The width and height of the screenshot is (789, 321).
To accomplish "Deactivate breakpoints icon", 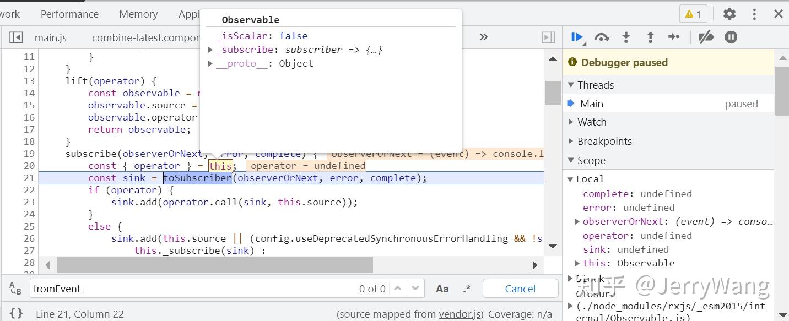I will [x=706, y=37].
